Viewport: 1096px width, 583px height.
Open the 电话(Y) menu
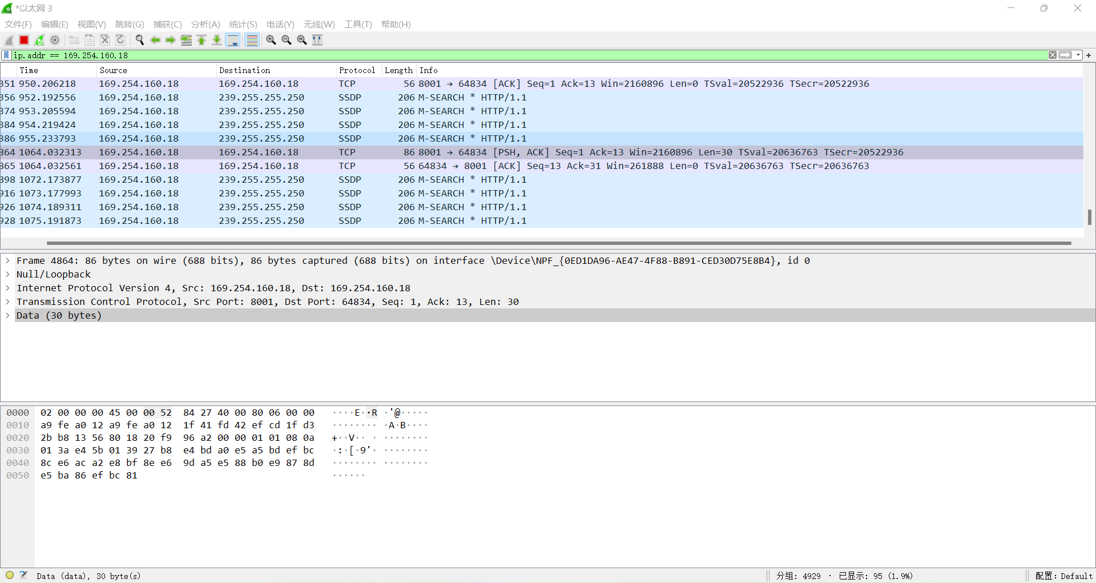coord(280,25)
